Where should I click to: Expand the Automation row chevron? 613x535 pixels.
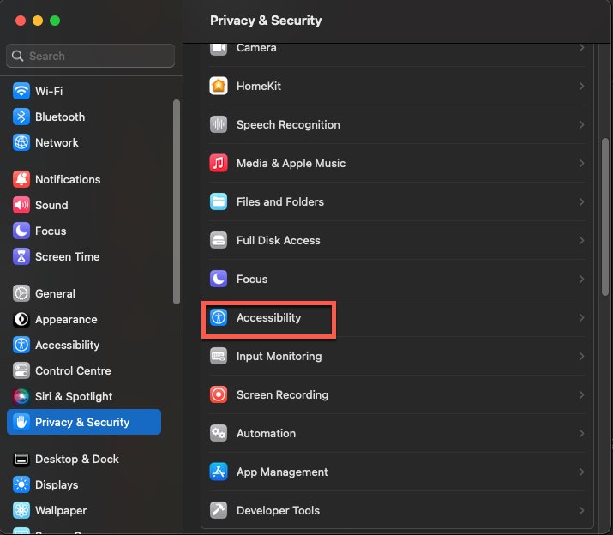582,433
